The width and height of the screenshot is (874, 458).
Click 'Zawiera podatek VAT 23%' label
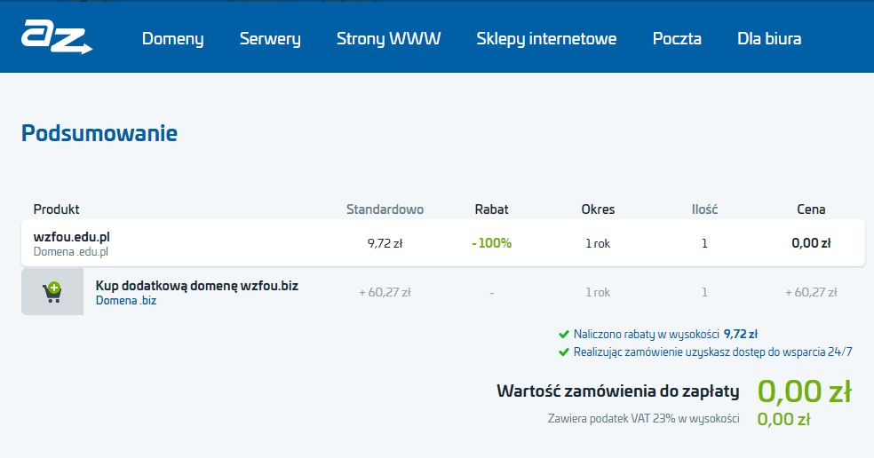click(x=643, y=418)
